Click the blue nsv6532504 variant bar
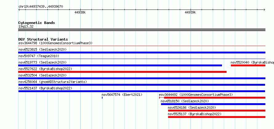Image resolution: width=274 pixels, height=129 pixels. click(142, 78)
